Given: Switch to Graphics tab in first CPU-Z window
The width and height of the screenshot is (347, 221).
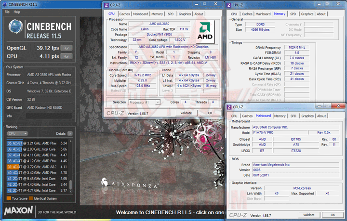Looking at the screenshot, I should [185, 14].
